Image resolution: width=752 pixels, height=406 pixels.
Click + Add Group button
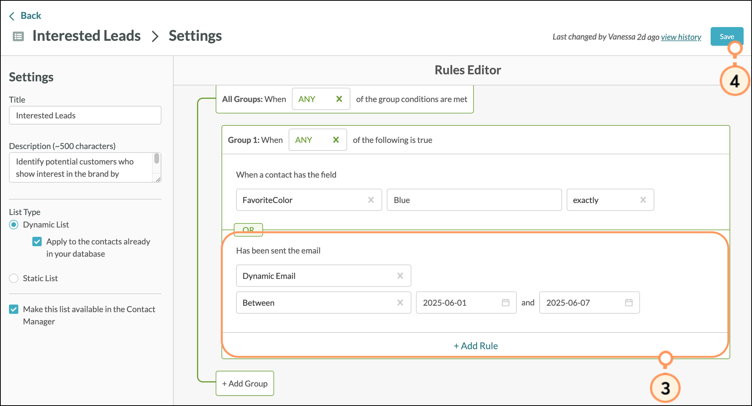coord(245,383)
